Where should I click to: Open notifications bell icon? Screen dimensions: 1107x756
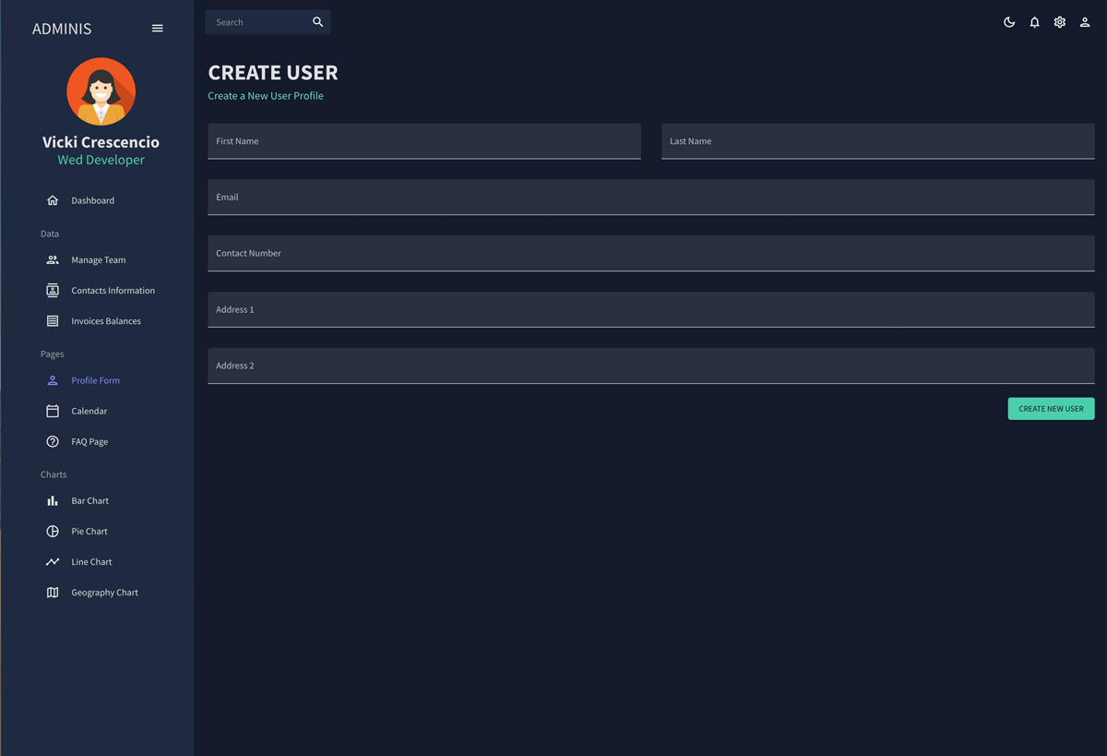tap(1034, 22)
